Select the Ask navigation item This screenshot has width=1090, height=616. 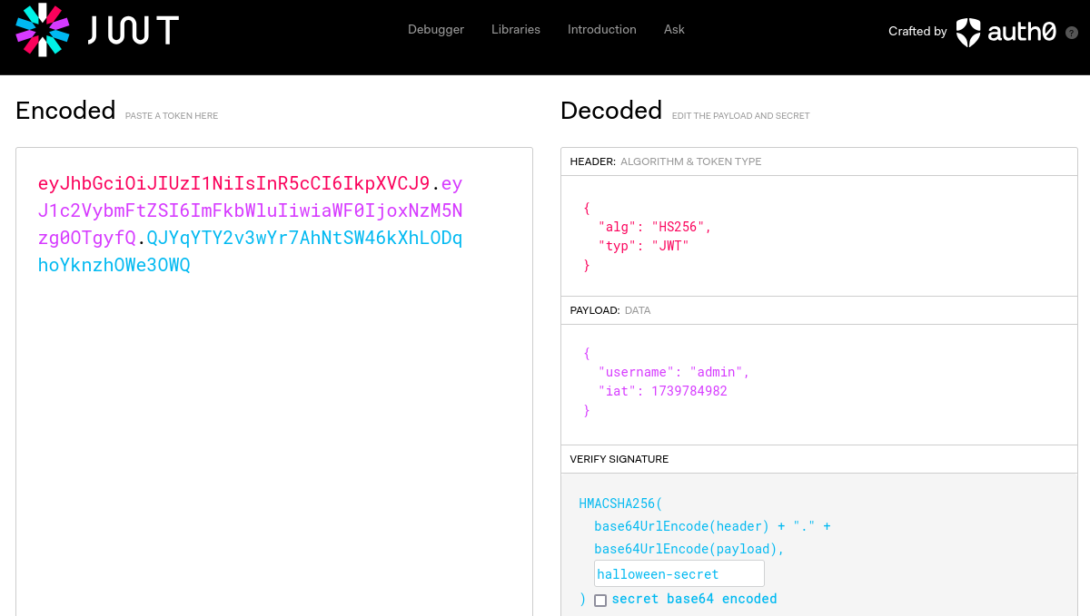point(674,30)
